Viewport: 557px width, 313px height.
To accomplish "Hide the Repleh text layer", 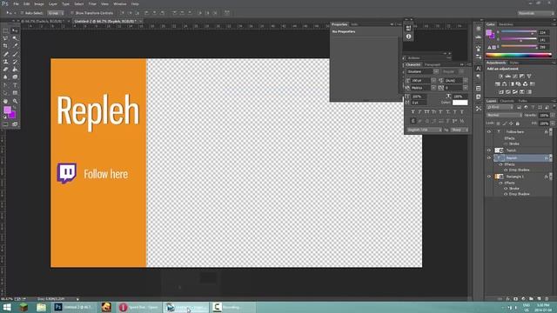I will coord(489,157).
